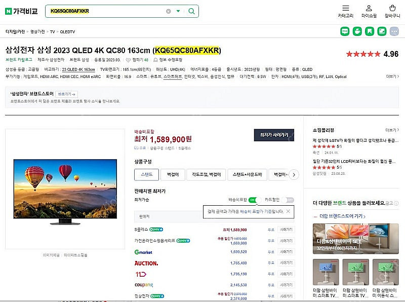The width and height of the screenshot is (405, 302).
Task: Select the 스탠드 option tab
Action: pos(146,174)
